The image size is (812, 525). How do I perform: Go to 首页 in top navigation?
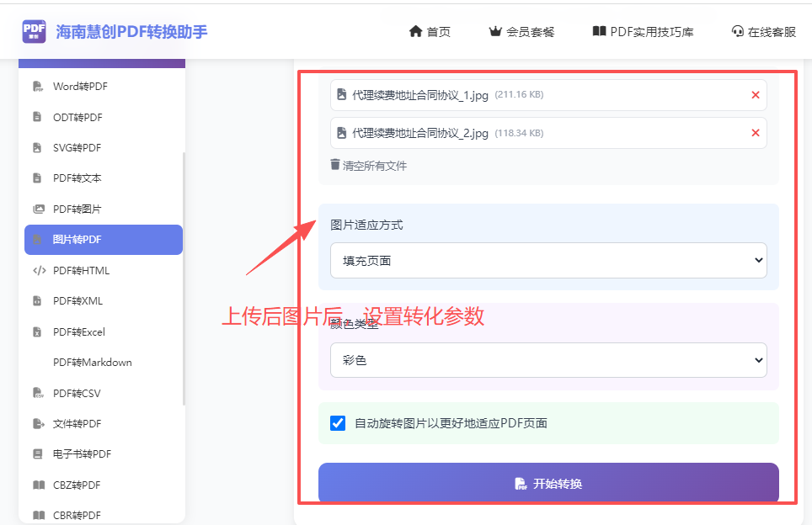[430, 32]
